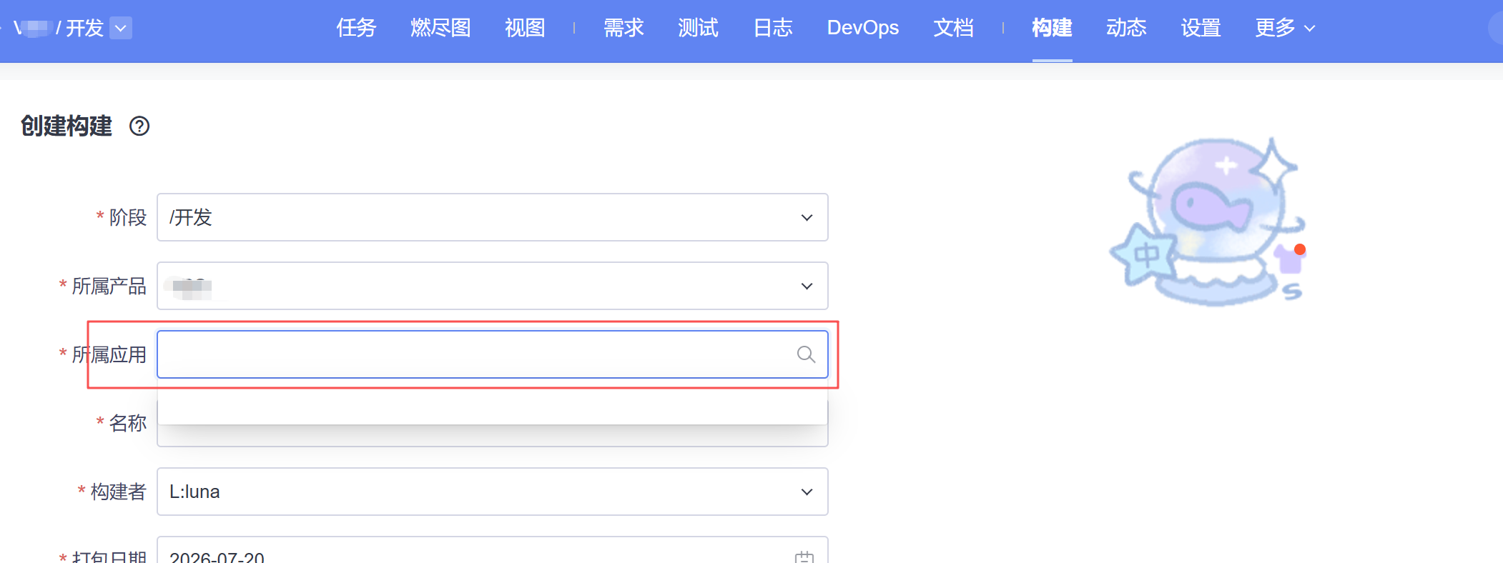This screenshot has width=1503, height=563.
Task: Open the 文档 navigation item
Action: pyautogui.click(x=953, y=28)
